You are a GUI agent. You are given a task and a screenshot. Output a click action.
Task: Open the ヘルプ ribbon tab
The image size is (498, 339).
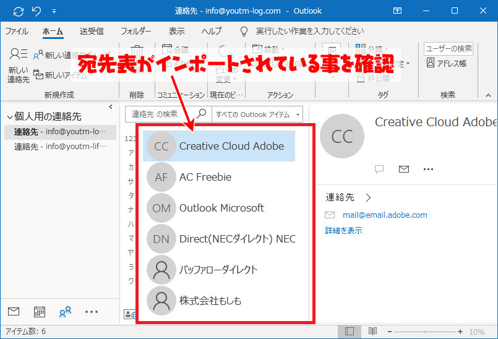tap(212, 31)
